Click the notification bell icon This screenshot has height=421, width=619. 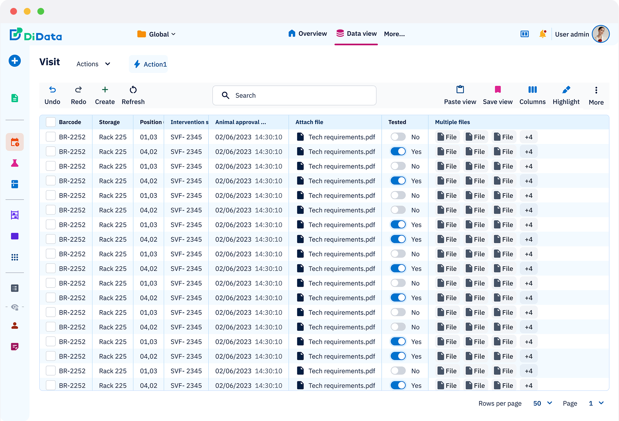tap(543, 34)
